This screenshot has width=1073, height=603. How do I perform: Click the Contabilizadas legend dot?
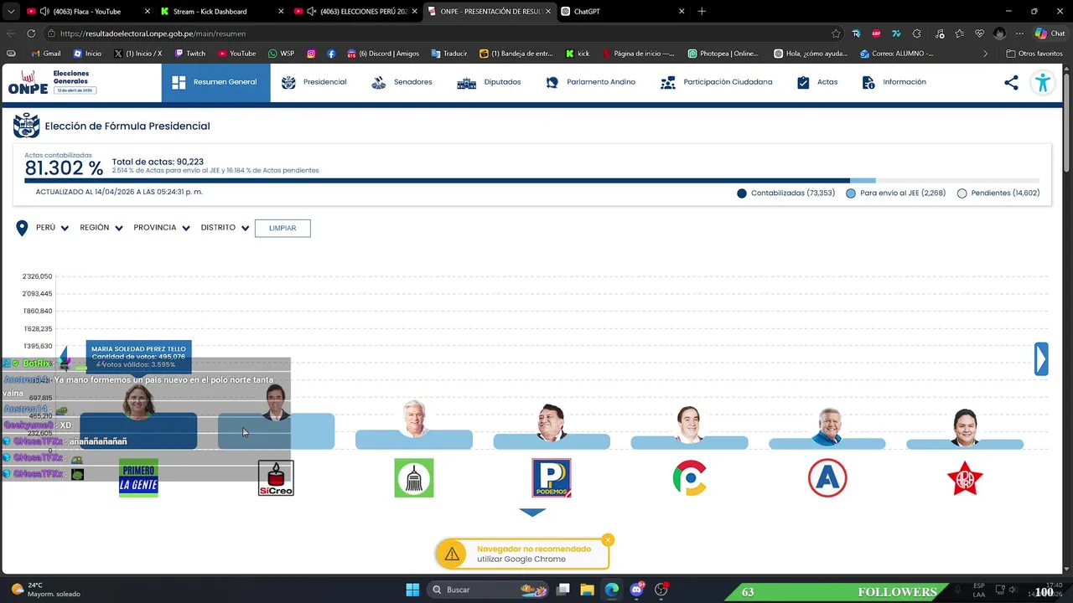(742, 193)
